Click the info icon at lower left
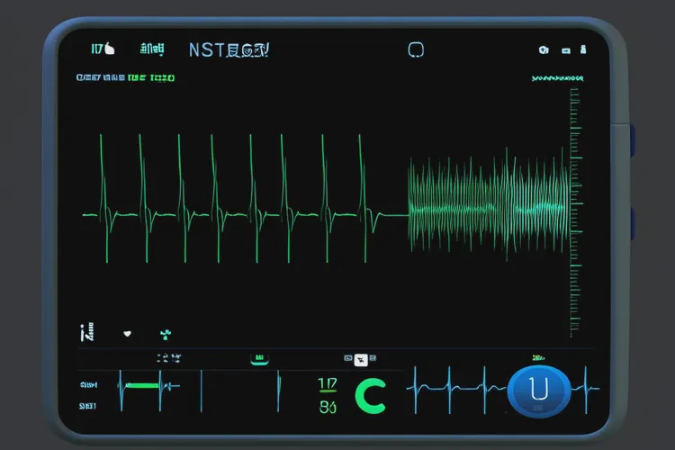This screenshot has height=450, width=675. tap(87, 334)
